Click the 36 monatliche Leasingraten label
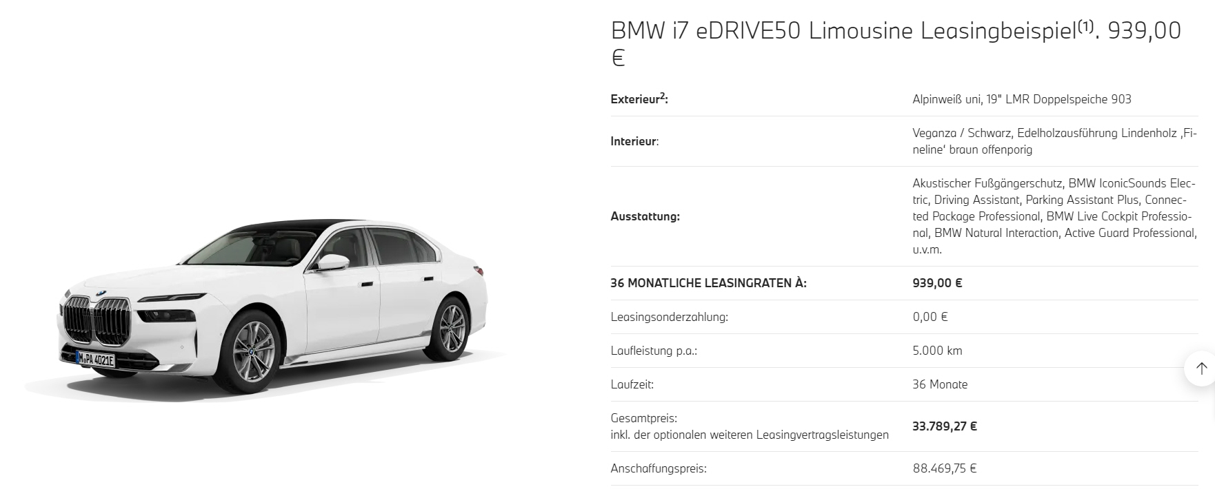1215x498 pixels. tap(708, 283)
